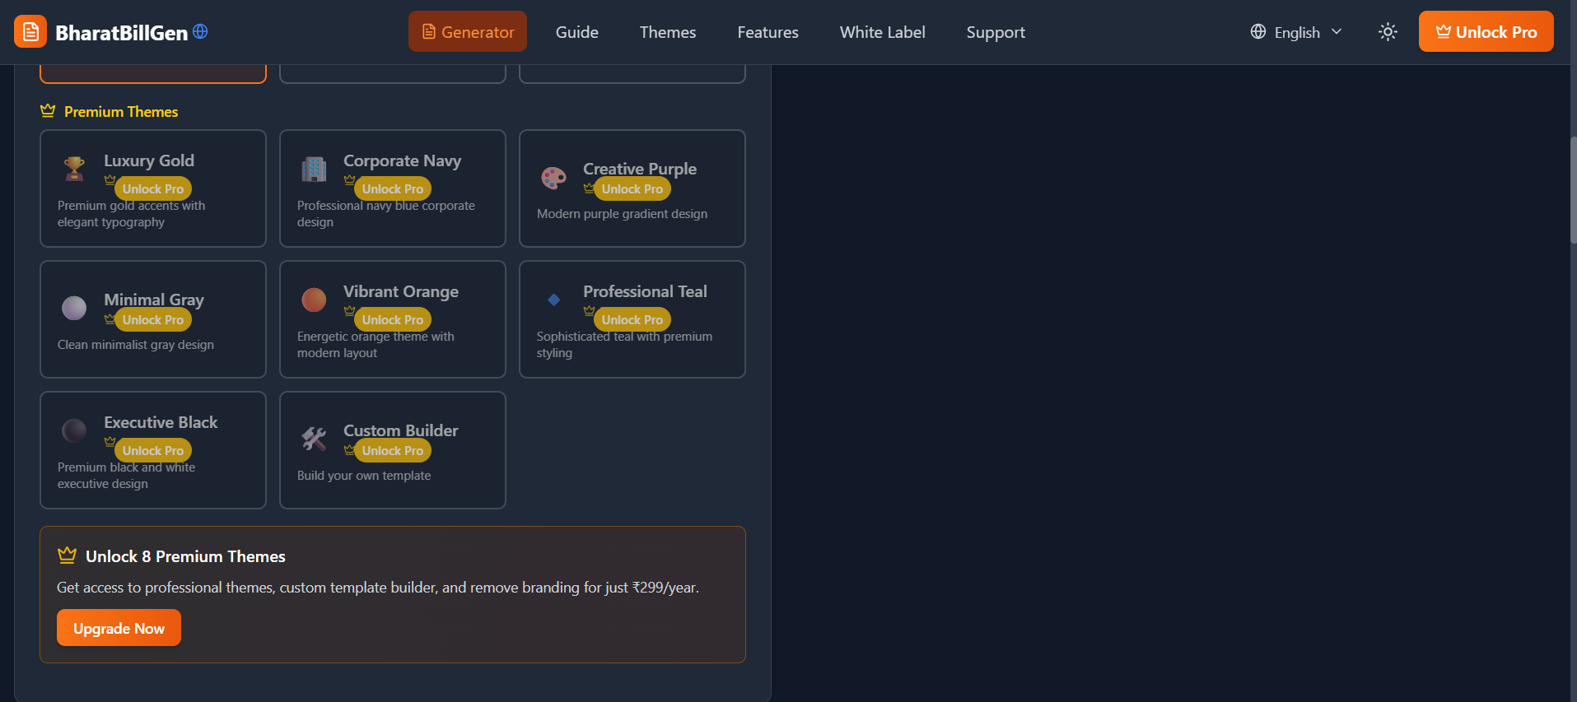Open the Features menu item
Viewport: 1577px width, 702px height.
(x=768, y=32)
